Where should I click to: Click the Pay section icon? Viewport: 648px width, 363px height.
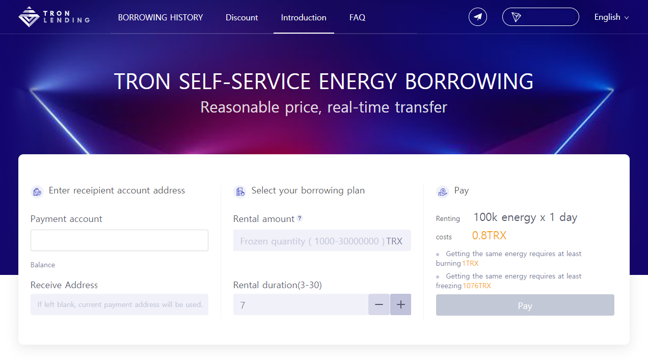click(x=442, y=191)
